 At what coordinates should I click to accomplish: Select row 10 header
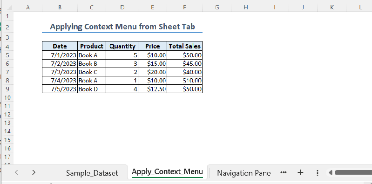pos(7,97)
